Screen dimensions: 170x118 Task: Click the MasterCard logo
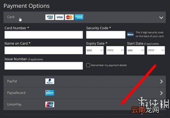[x=69, y=17]
